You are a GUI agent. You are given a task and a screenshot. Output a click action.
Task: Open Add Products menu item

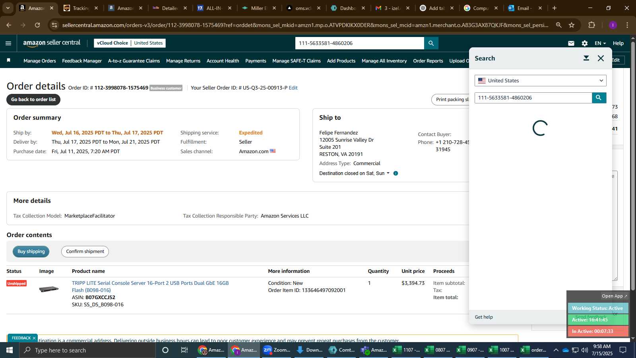pos(341,61)
